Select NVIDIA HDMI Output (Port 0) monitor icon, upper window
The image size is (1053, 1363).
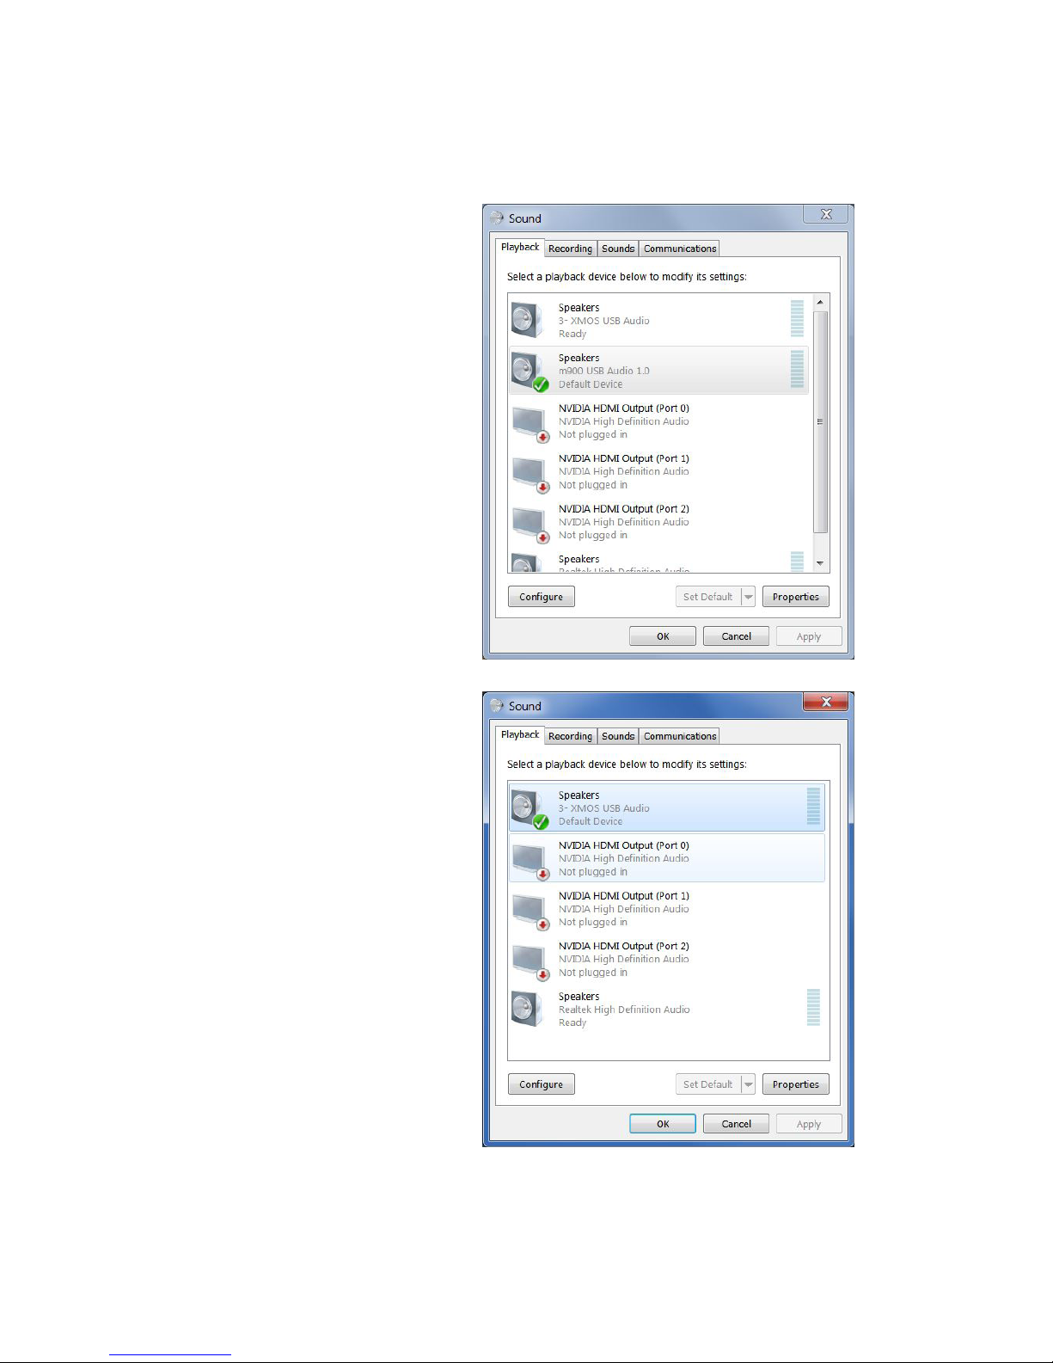[x=530, y=423]
